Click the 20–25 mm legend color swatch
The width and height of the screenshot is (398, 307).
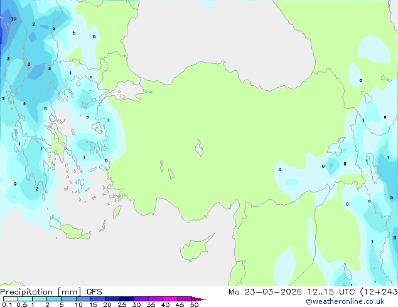click(x=112, y=299)
